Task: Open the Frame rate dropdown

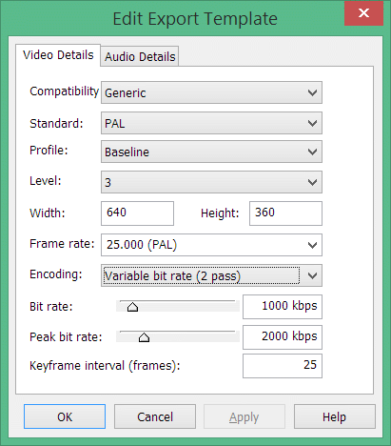Action: (211, 245)
